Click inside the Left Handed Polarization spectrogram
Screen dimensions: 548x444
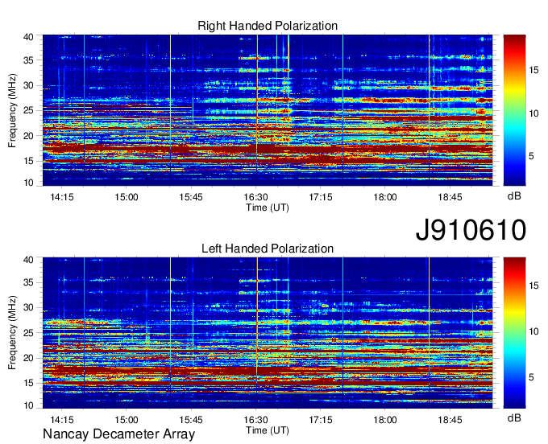(268, 332)
